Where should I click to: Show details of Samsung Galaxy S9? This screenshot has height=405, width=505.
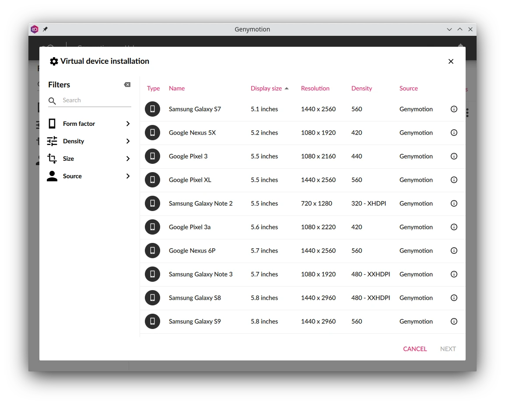454,322
